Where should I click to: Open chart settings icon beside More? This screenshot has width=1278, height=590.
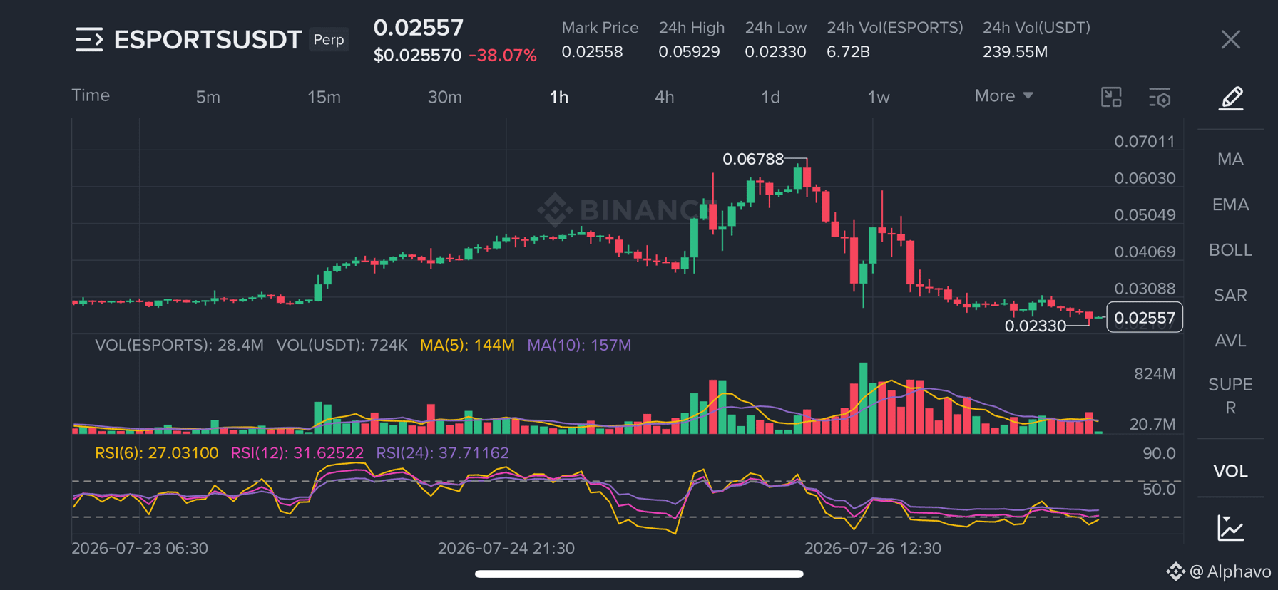(1160, 98)
